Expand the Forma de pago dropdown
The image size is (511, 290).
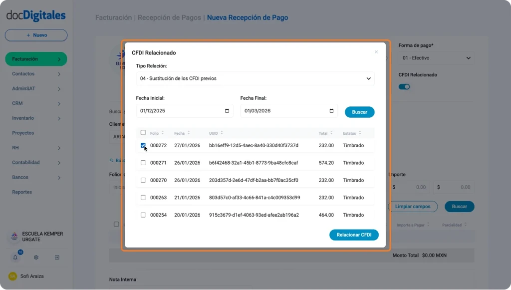(x=436, y=58)
